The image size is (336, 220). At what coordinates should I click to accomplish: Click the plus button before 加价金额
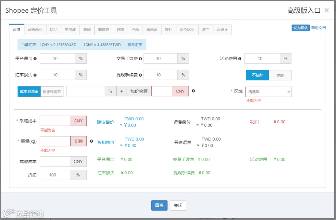122,91
